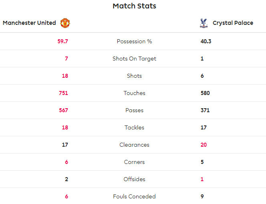
Task: Click the Crystal Palace club crest
Action: tap(204, 23)
